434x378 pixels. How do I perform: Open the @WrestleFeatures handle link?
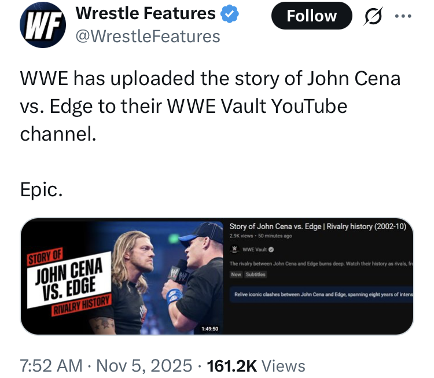point(148,36)
